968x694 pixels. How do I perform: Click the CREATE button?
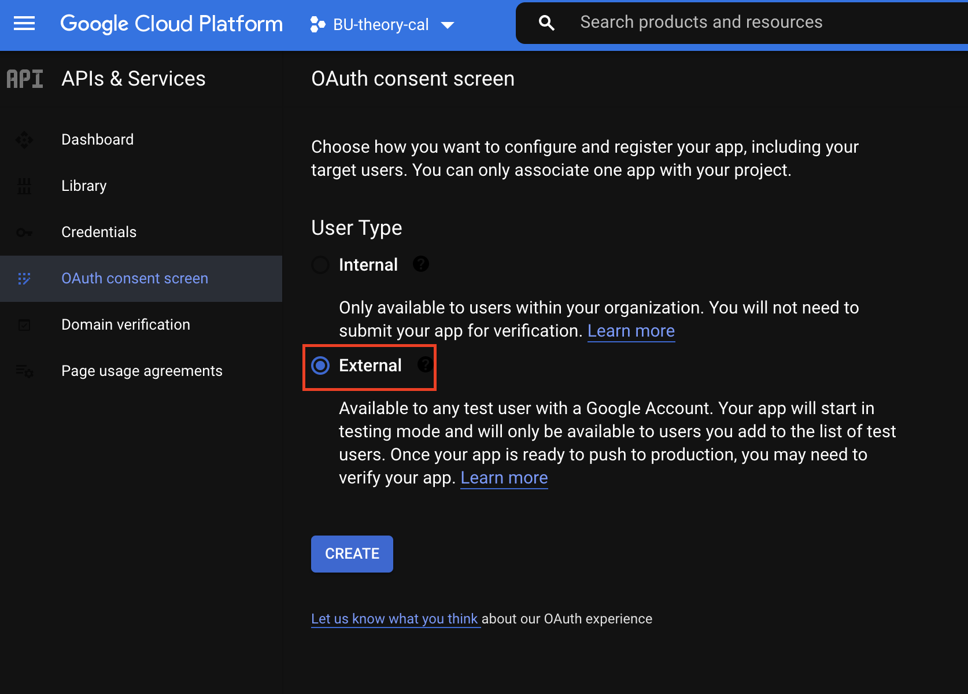point(352,554)
